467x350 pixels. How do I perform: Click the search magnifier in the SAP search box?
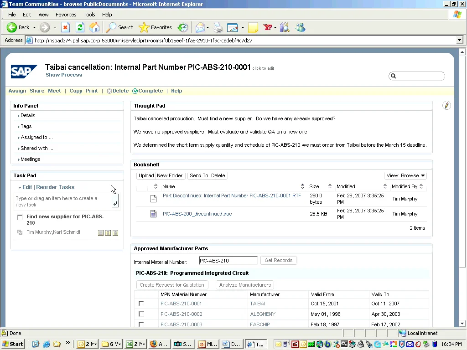393,76
